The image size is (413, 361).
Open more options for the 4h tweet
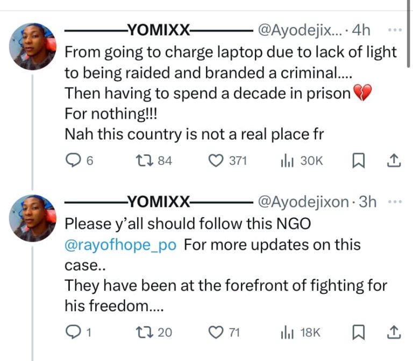point(394,30)
